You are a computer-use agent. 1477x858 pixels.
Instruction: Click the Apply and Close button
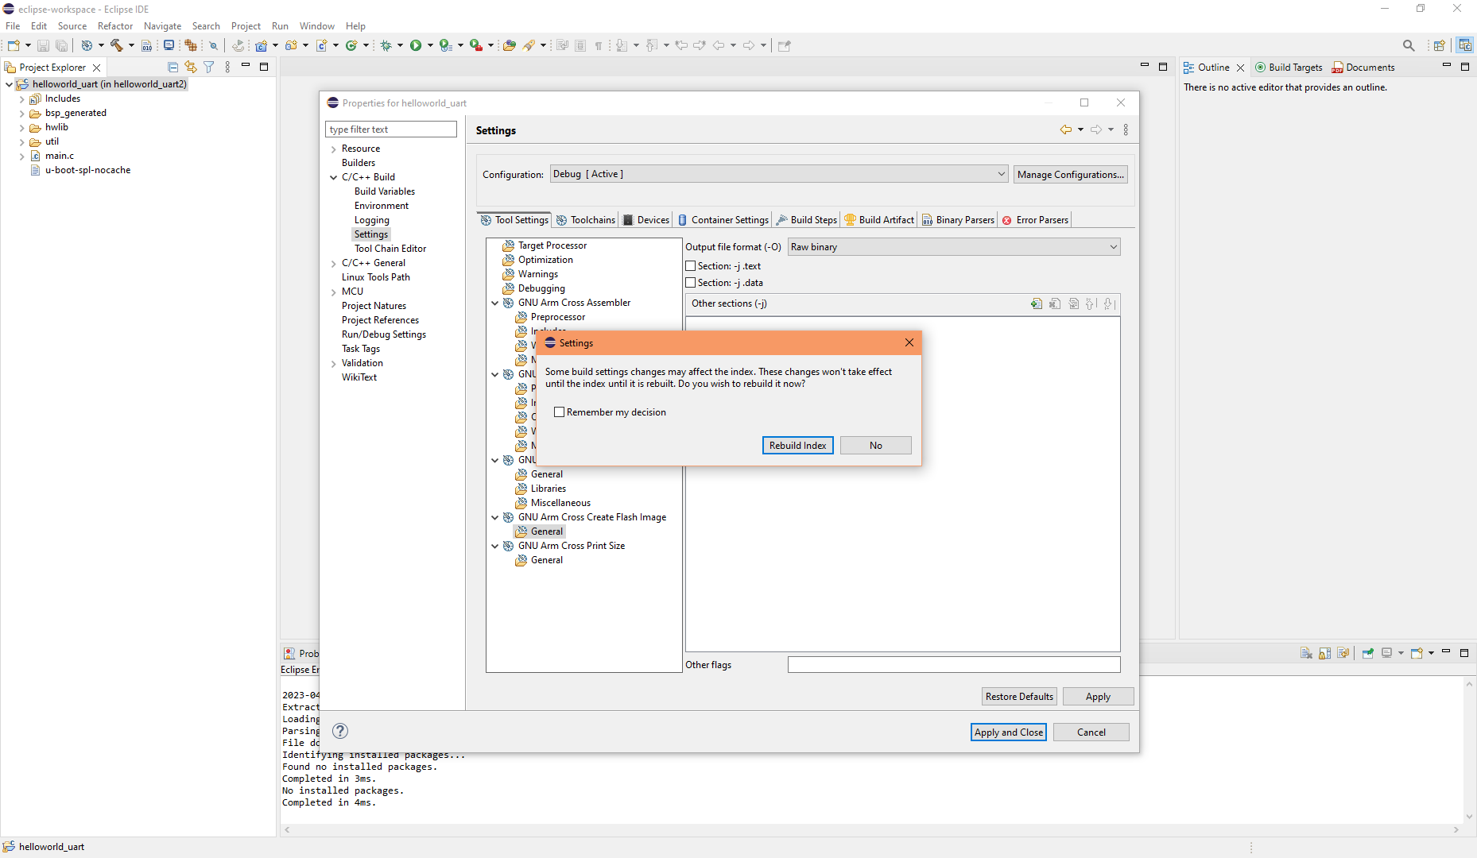point(1008,732)
